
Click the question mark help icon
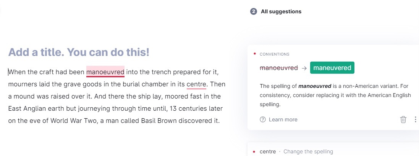(x=263, y=119)
